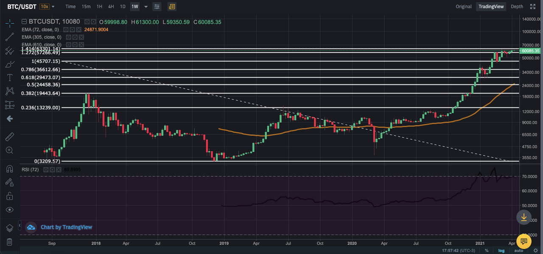543x254 pixels.
Task: Select the 1W interval
Action: pyautogui.click(x=134, y=6)
